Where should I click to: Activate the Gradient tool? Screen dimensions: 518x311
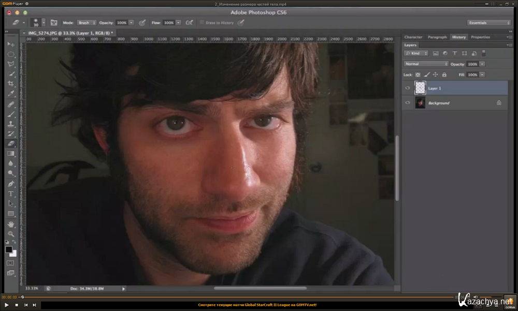point(10,153)
